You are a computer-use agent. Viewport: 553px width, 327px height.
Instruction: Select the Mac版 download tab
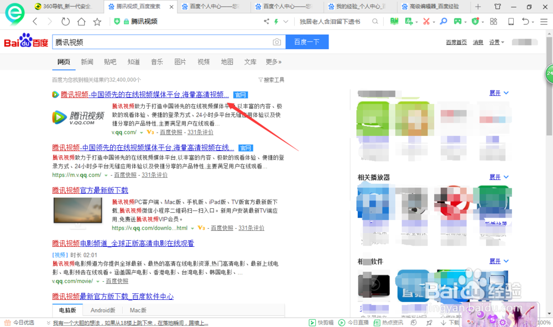pyautogui.click(x=138, y=310)
